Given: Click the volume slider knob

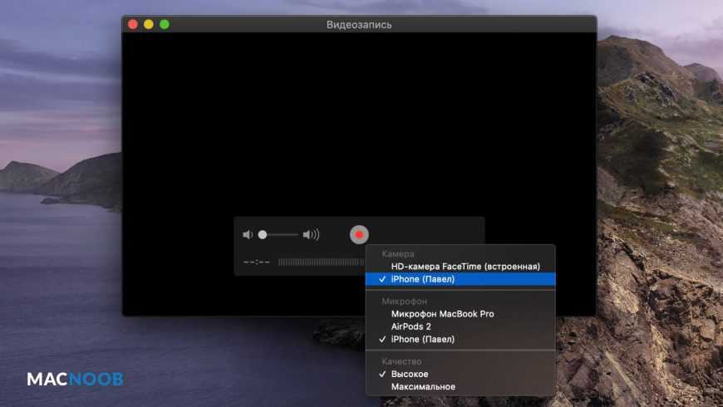Looking at the screenshot, I should click(x=263, y=235).
